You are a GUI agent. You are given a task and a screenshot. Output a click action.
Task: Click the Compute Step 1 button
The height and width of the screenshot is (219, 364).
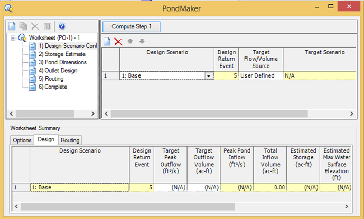[132, 27]
